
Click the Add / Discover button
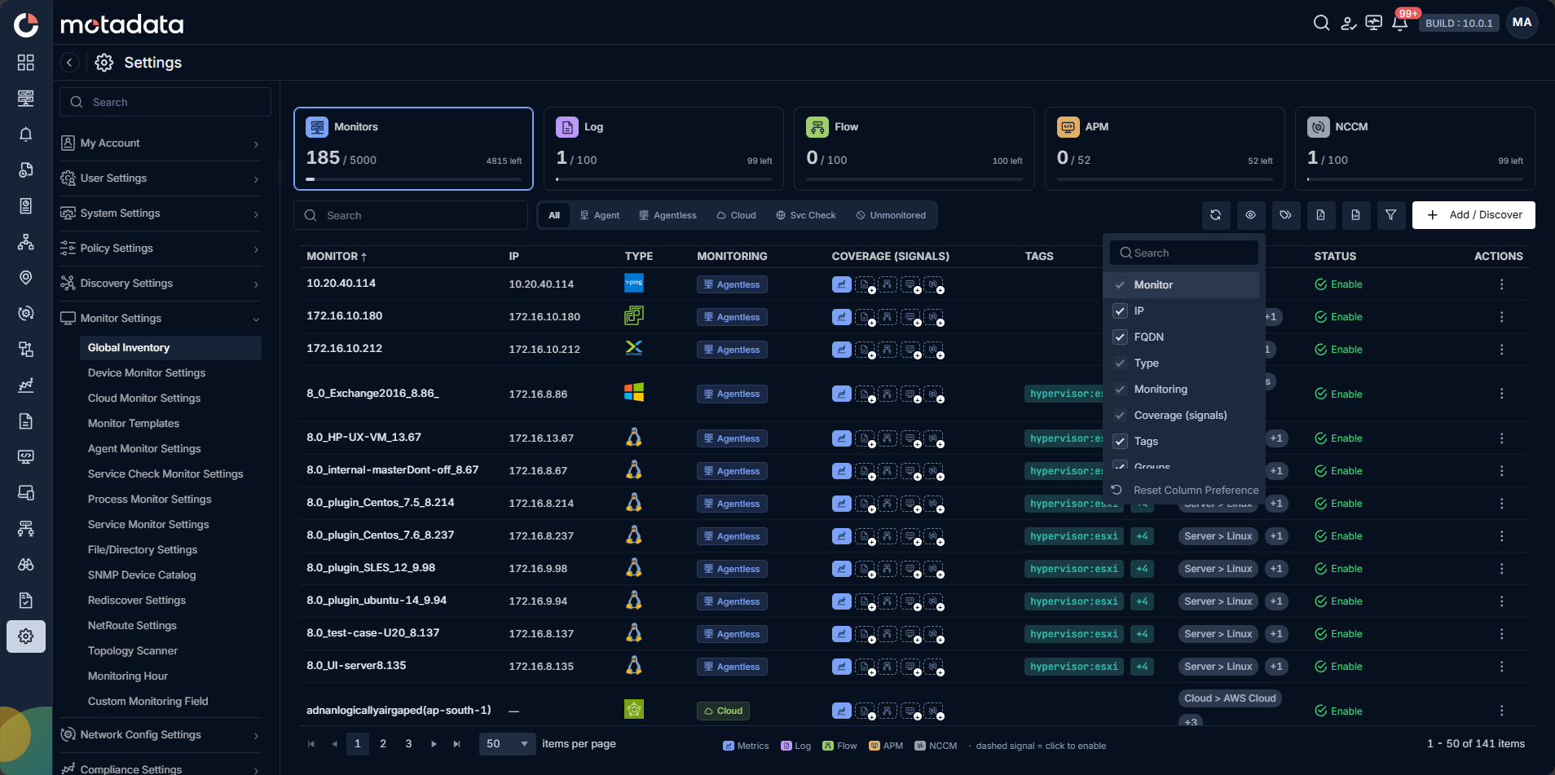click(x=1474, y=215)
